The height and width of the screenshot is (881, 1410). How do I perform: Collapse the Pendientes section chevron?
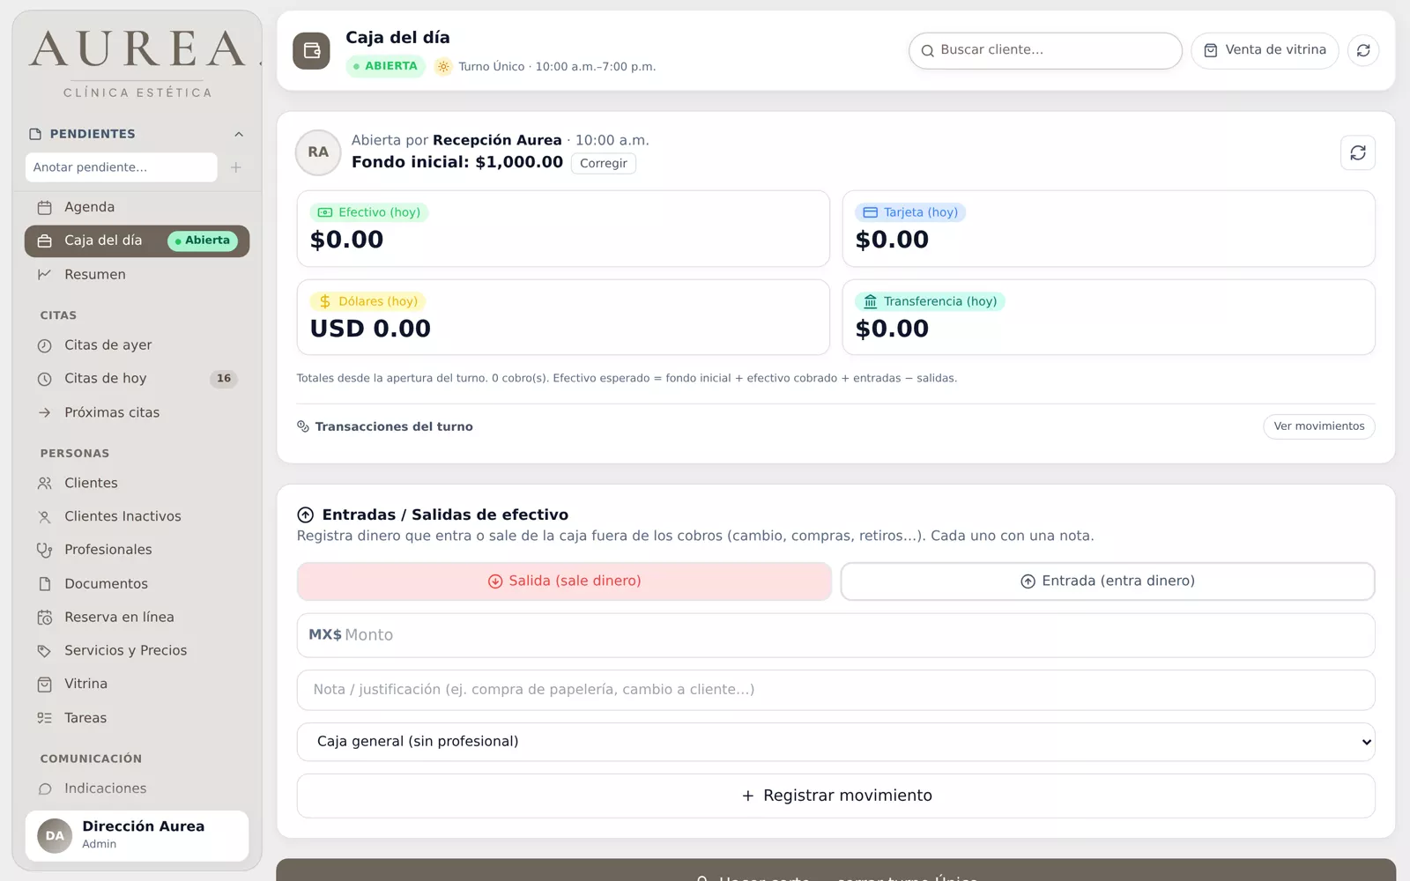239,134
